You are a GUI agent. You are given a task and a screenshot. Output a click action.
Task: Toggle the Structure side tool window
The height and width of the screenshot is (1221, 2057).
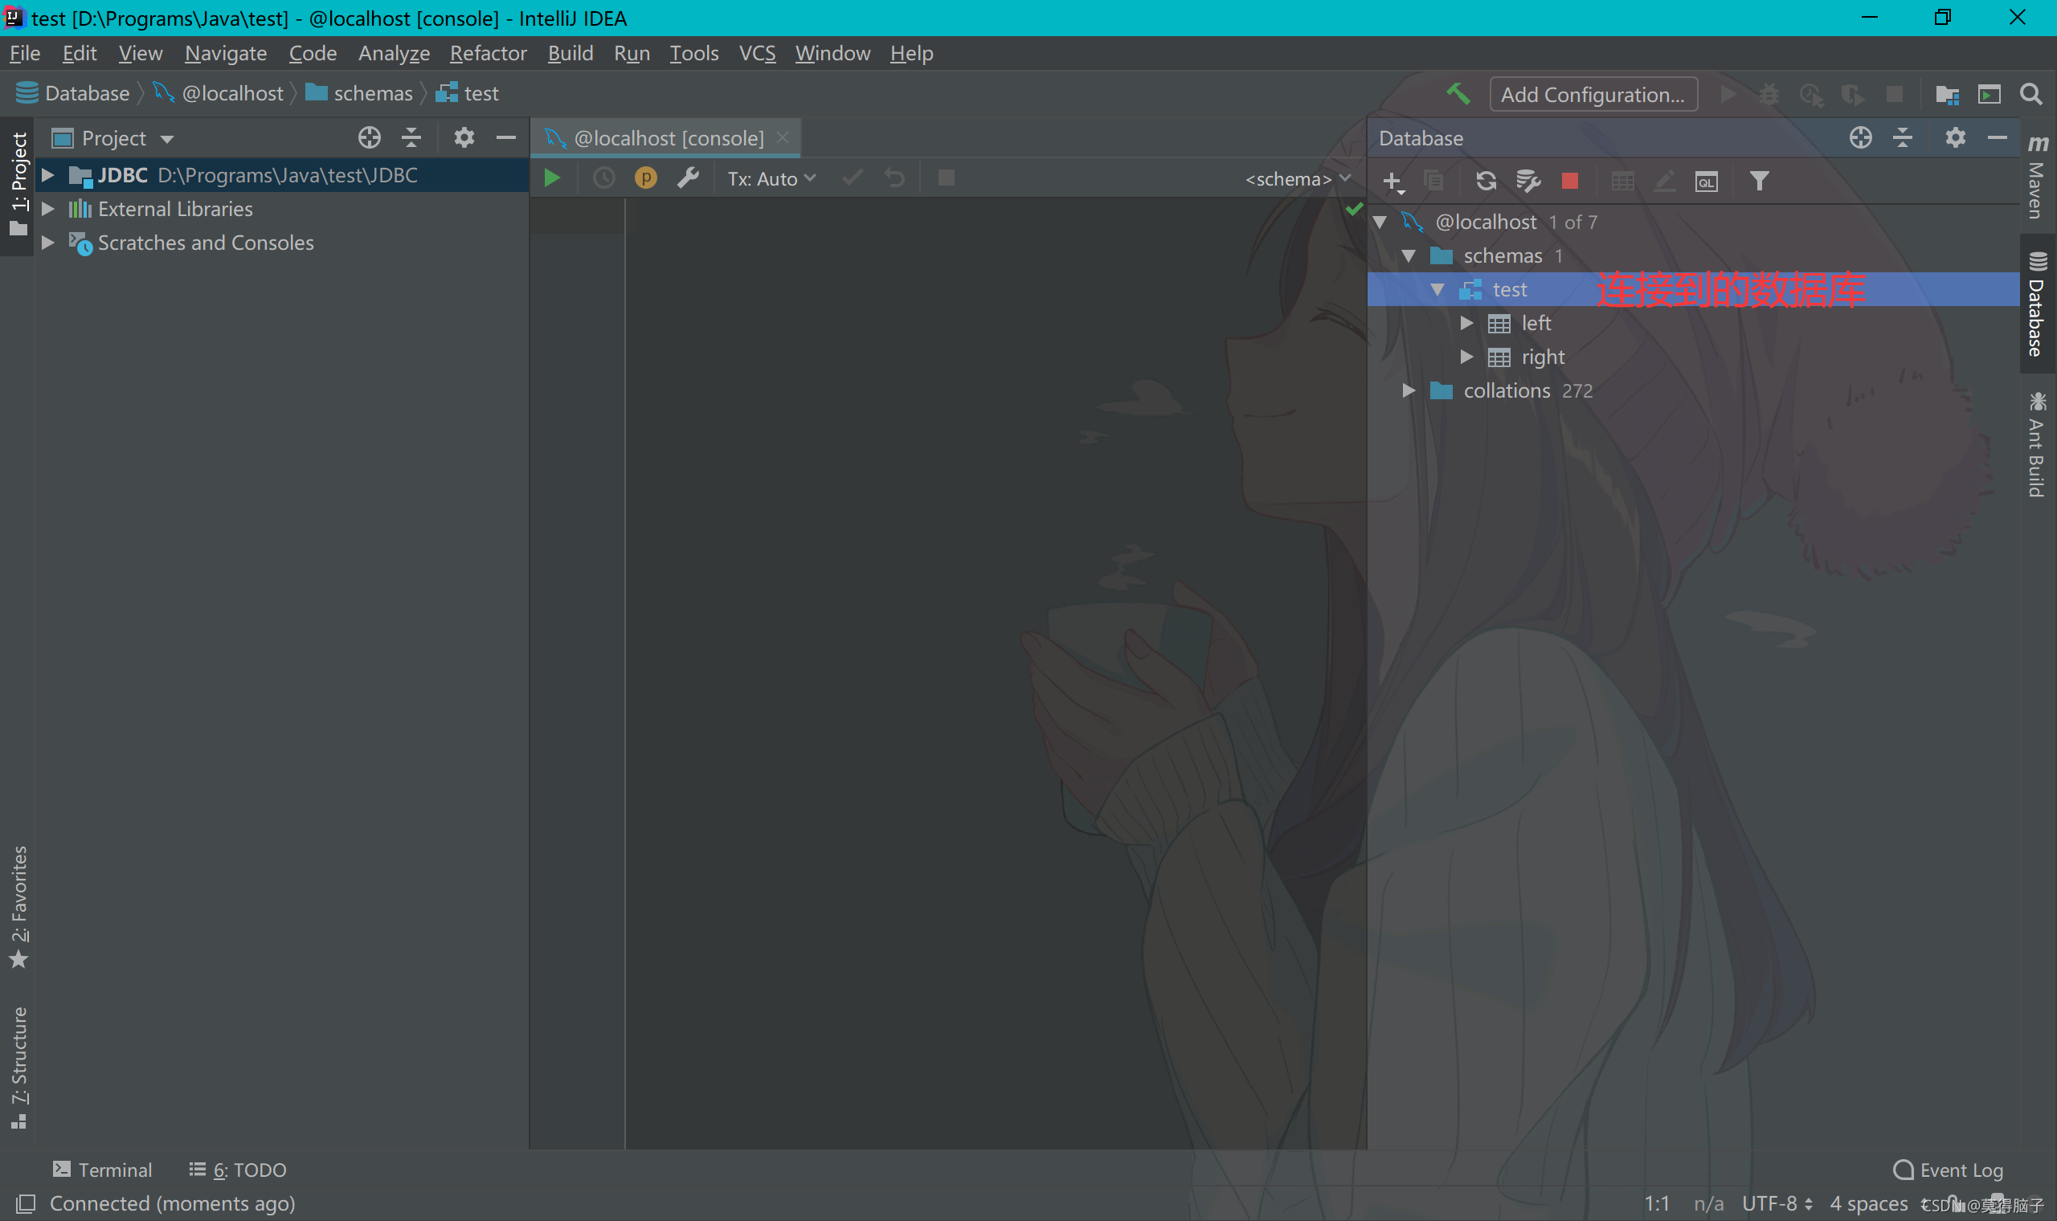(18, 1067)
